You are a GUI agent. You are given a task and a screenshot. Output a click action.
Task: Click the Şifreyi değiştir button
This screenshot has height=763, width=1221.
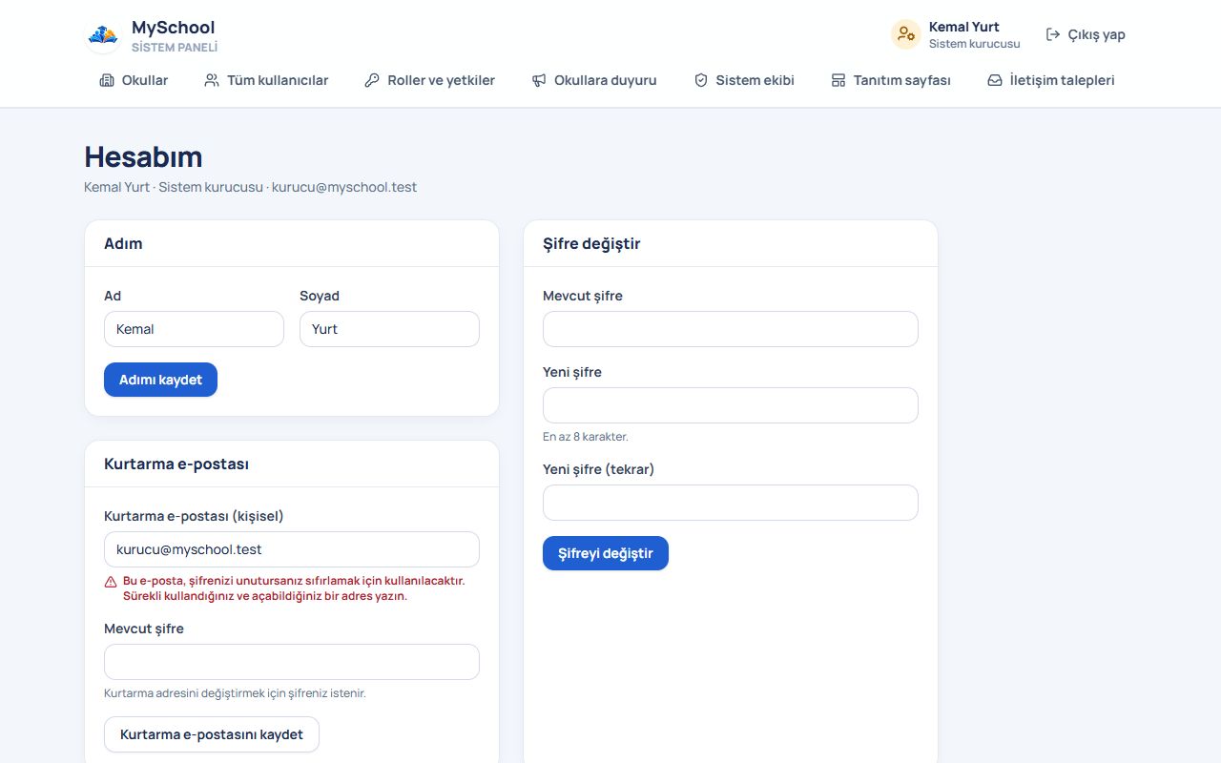(606, 553)
